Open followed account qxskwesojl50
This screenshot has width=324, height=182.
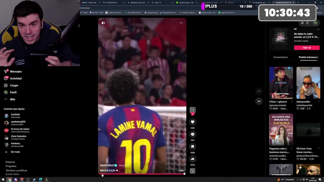(x=15, y=123)
